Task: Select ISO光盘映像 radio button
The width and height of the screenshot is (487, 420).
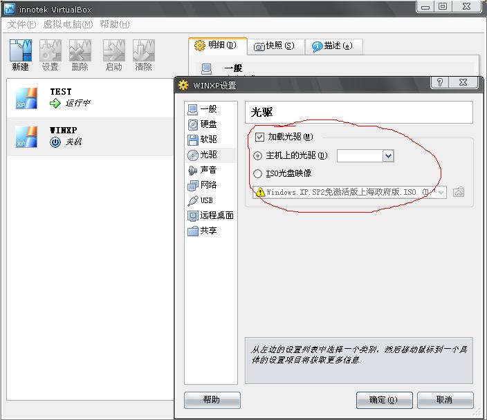Action: pyautogui.click(x=257, y=173)
